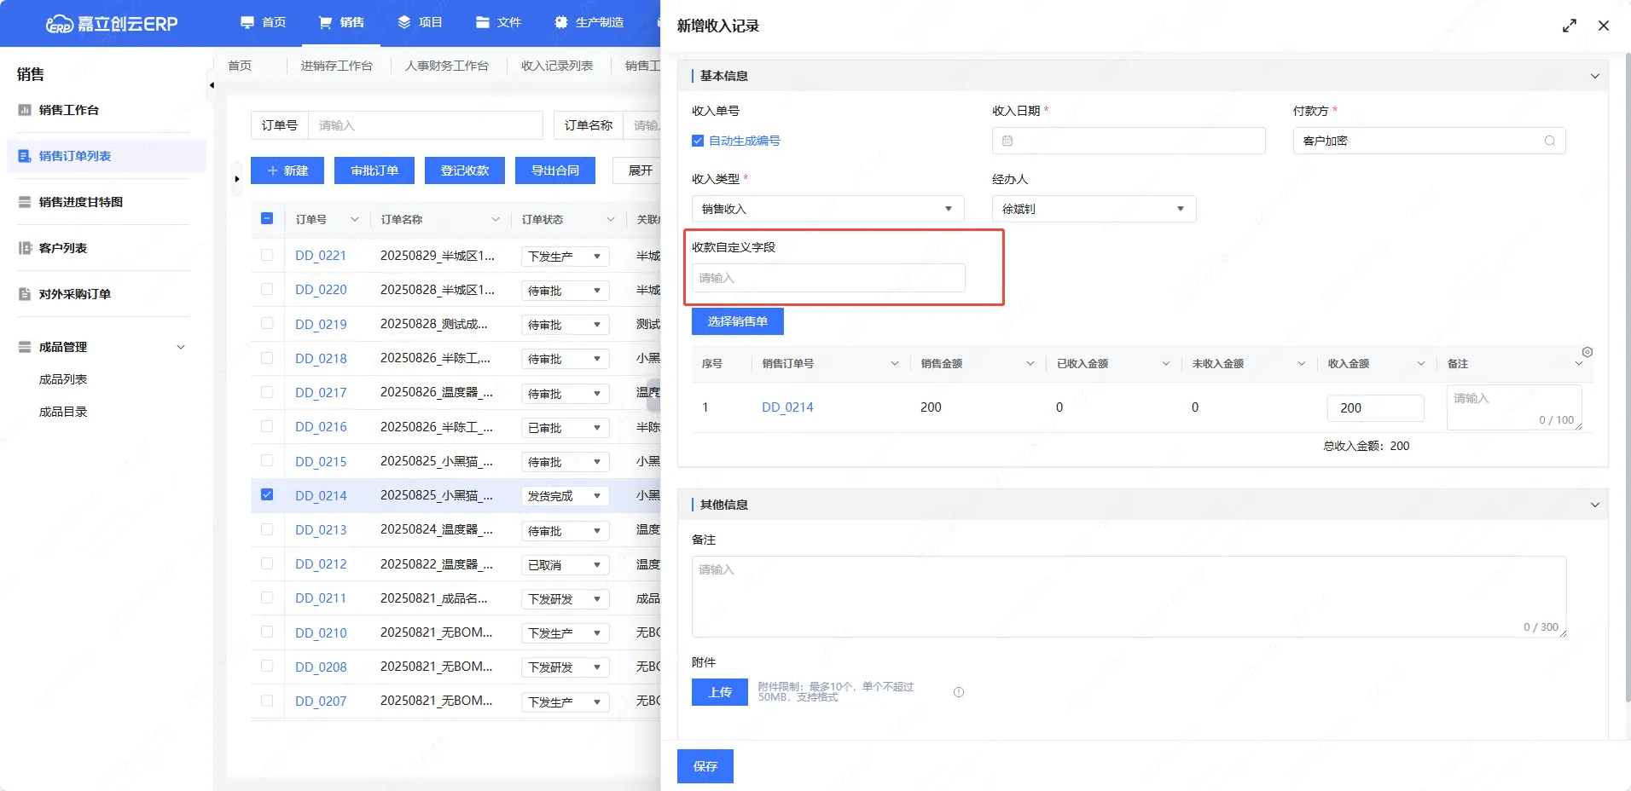Collapse the basic information section
Image resolution: width=1631 pixels, height=791 pixels.
click(x=1594, y=76)
